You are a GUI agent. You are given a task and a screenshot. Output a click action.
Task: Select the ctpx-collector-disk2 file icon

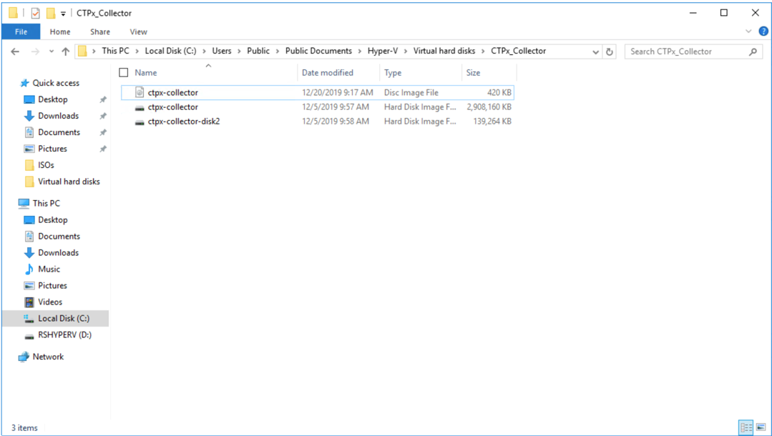(140, 122)
